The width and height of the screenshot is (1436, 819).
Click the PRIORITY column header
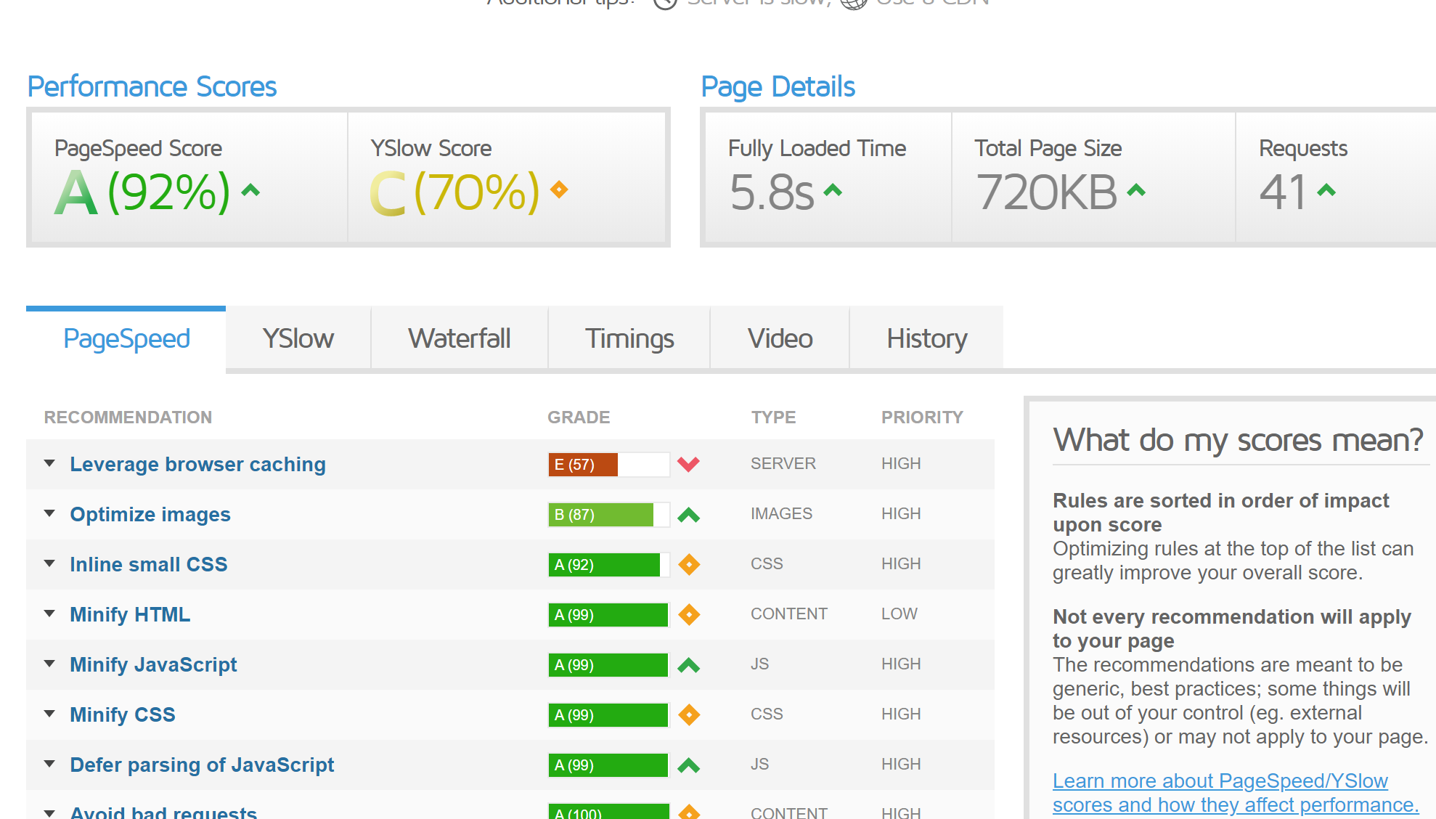[922, 417]
